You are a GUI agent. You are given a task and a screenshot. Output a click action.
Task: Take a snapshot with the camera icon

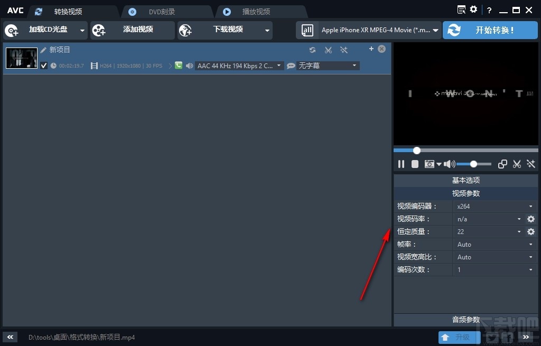click(429, 164)
